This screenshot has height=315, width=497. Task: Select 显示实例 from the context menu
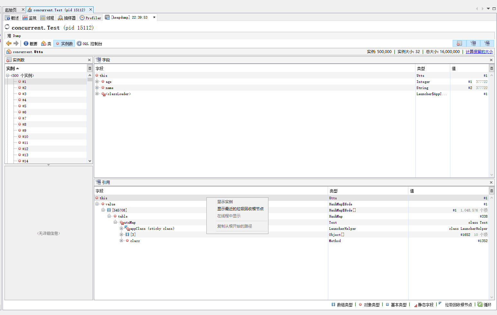[x=225, y=202]
